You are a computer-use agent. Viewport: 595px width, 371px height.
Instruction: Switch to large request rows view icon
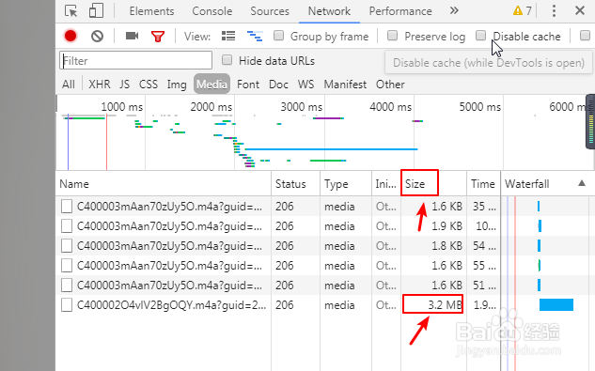pyautogui.click(x=228, y=36)
